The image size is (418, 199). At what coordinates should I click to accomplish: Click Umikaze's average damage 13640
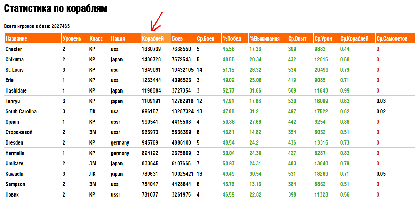(x=321, y=164)
